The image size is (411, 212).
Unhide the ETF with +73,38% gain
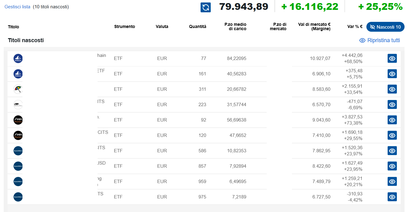[x=392, y=120]
